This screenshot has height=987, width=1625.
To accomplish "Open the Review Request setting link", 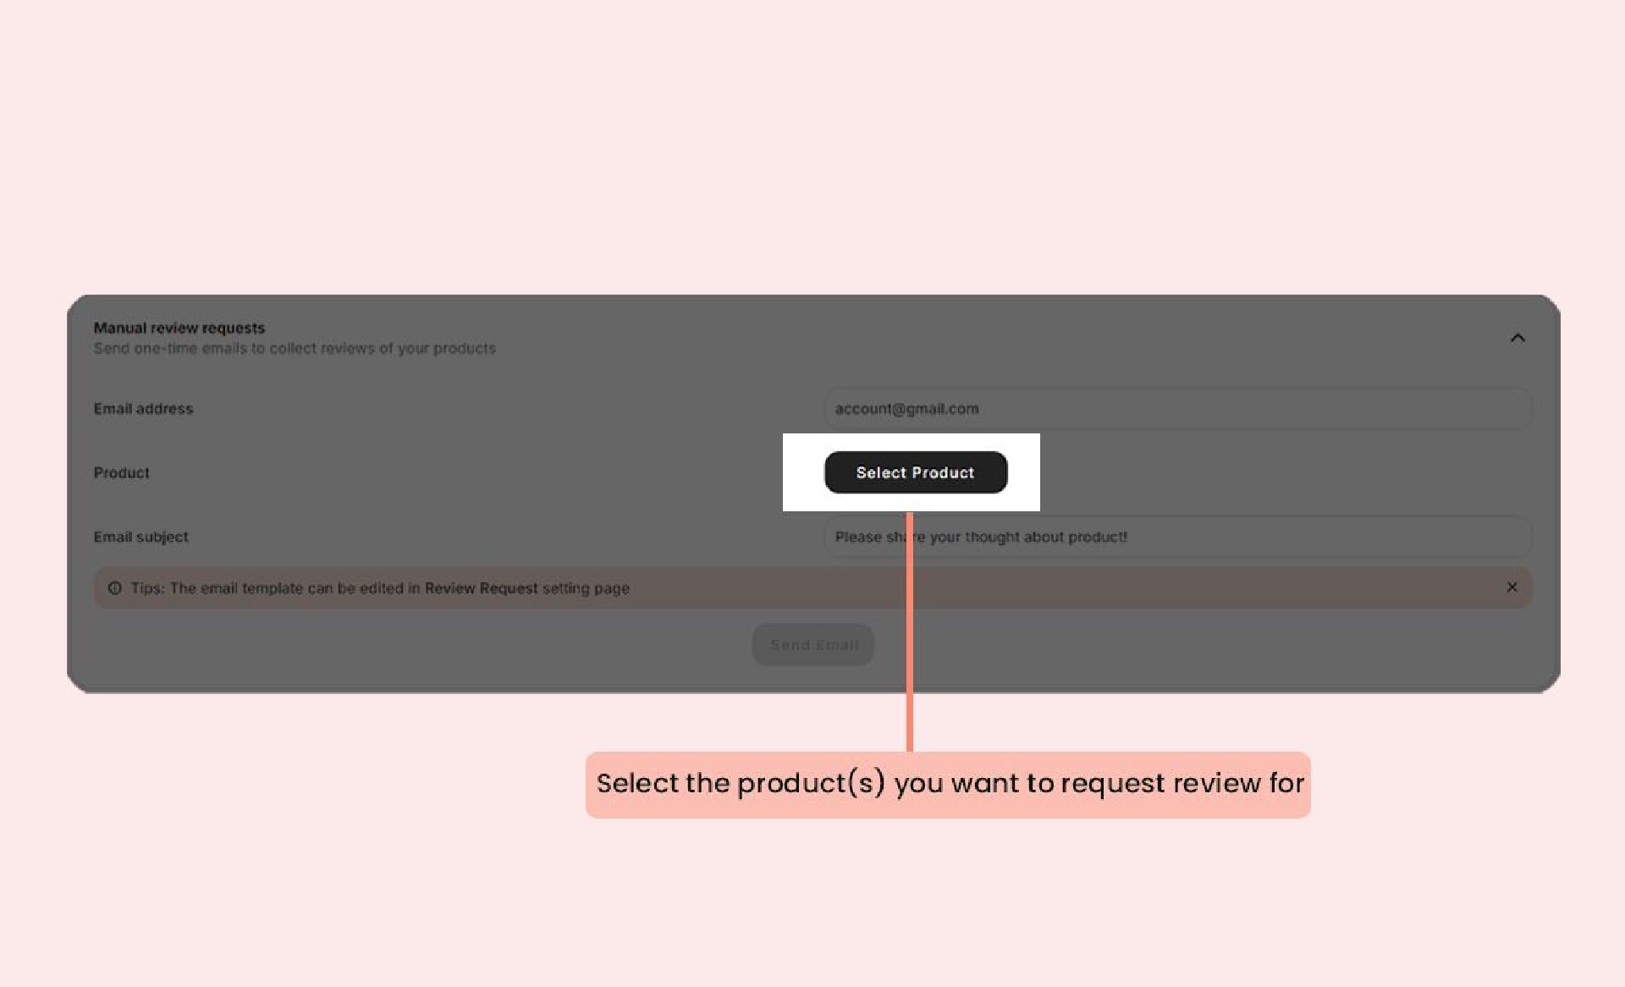I will [481, 587].
